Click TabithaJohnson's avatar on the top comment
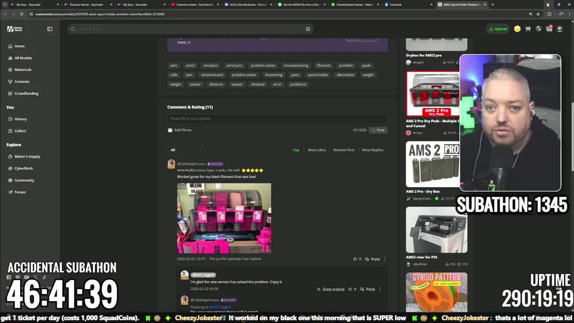Image resolution: width=574 pixels, height=323 pixels. (x=171, y=164)
